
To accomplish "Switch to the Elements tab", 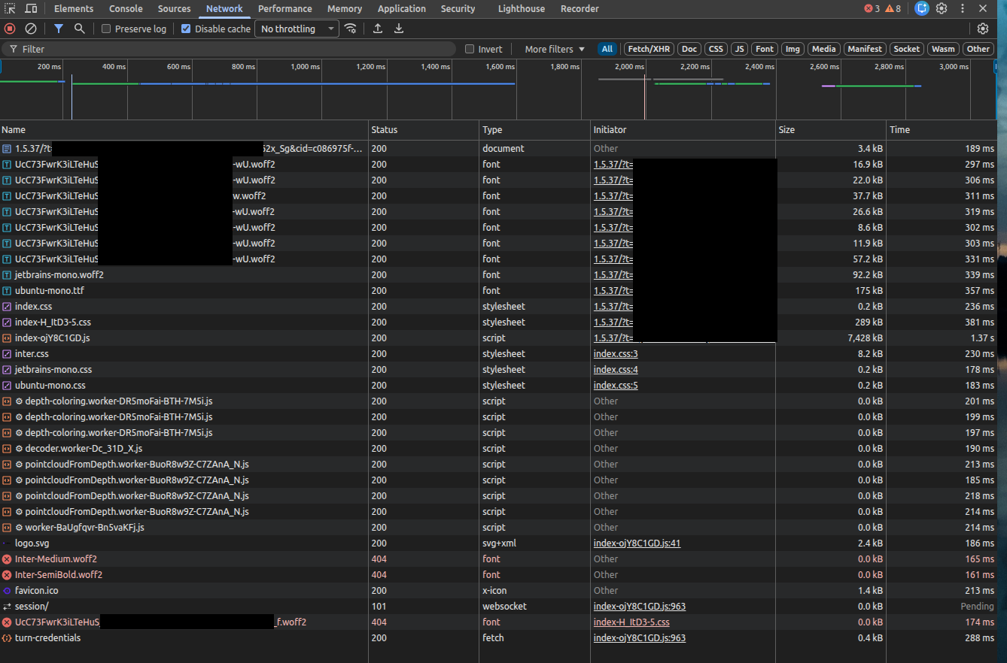I will point(74,8).
